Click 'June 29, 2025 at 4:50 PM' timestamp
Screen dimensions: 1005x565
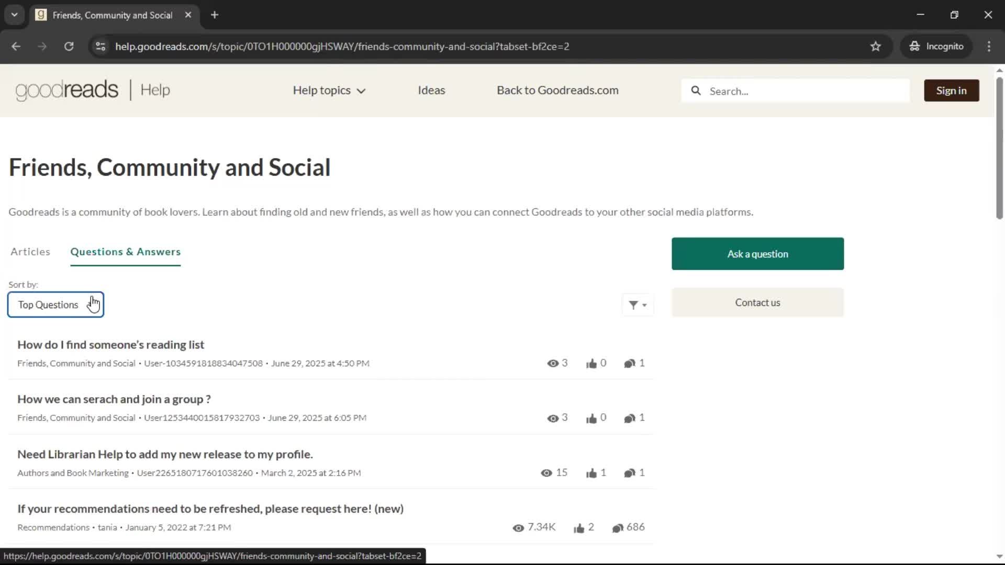click(x=320, y=364)
